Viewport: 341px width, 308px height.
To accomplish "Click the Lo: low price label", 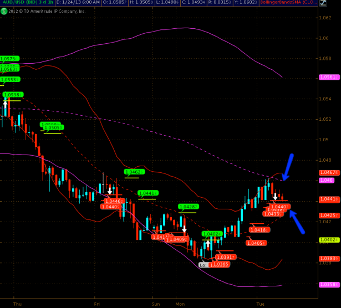I will (x=204, y=265).
